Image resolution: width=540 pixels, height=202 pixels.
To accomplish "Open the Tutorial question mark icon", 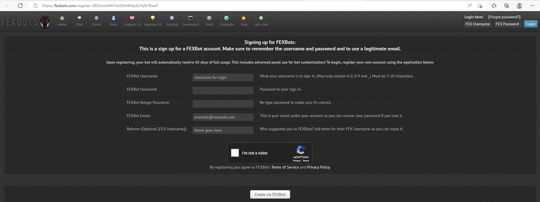I will tap(172, 18).
